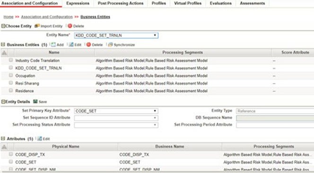
Task: Open the Evaluations tab
Action: pos(221,3)
